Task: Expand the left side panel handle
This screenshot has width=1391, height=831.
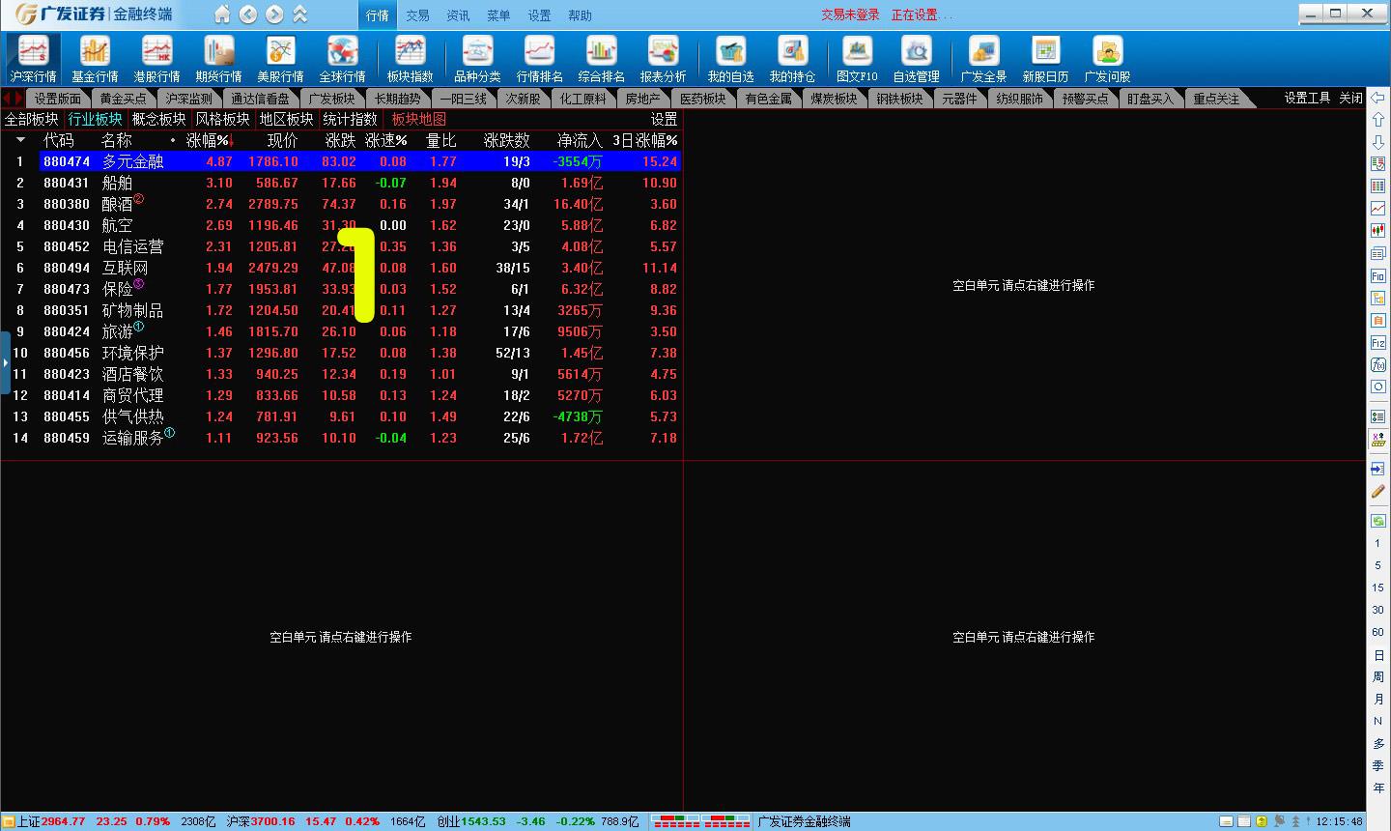Action: (5, 362)
